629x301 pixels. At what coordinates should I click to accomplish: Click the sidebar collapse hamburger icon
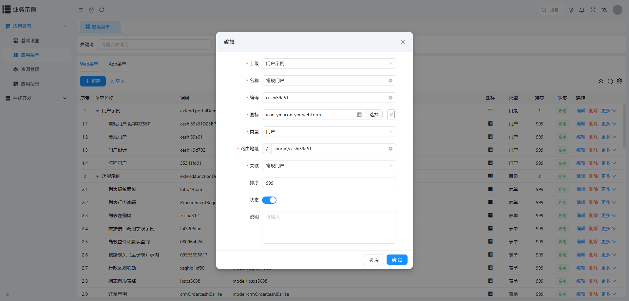[x=81, y=10]
